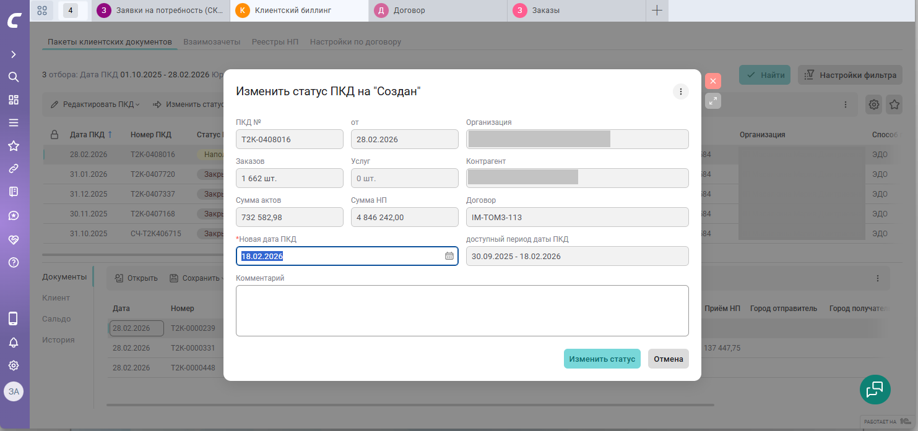918x431 pixels.
Task: Open the Клиент side tab
Action: [56, 297]
